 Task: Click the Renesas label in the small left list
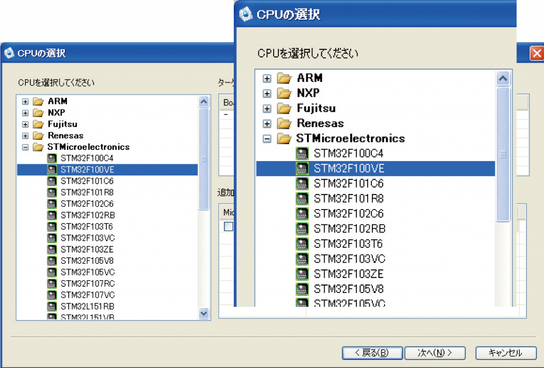point(65,136)
